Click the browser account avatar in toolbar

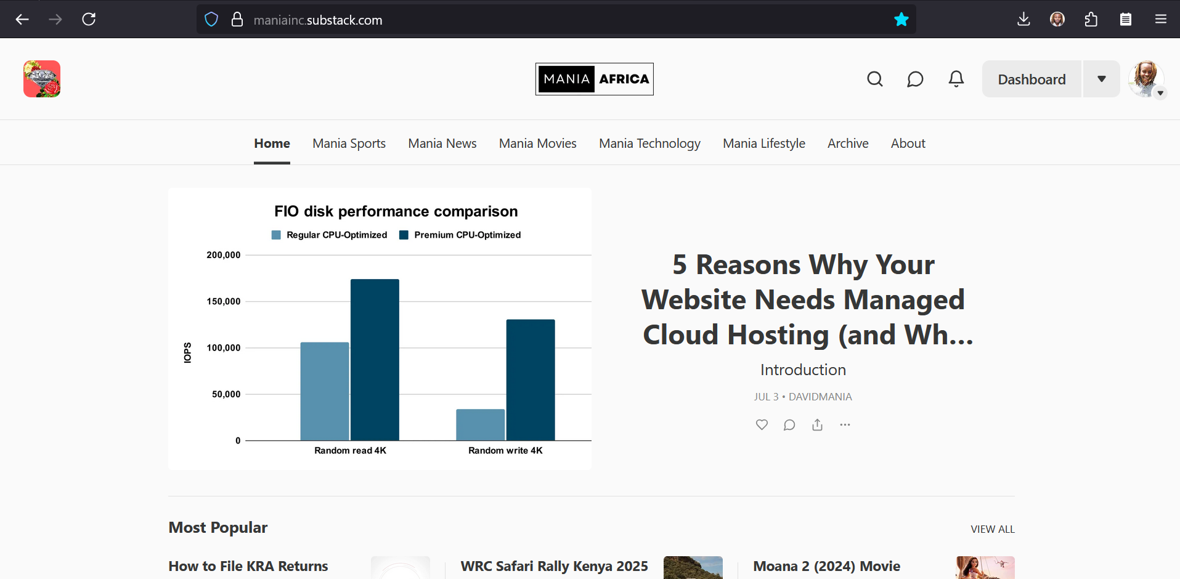pyautogui.click(x=1057, y=20)
